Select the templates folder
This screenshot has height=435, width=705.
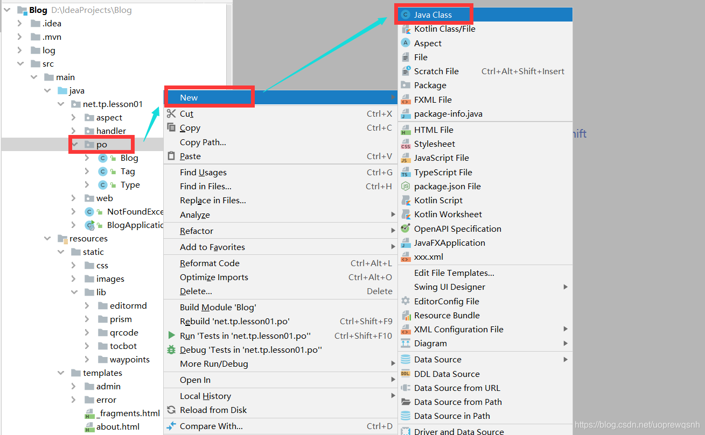click(102, 373)
